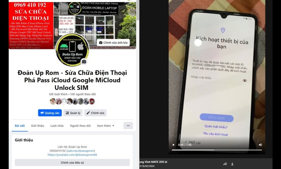Open the Quản lý button
This screenshot has width=281, height=169.
click(73, 113)
